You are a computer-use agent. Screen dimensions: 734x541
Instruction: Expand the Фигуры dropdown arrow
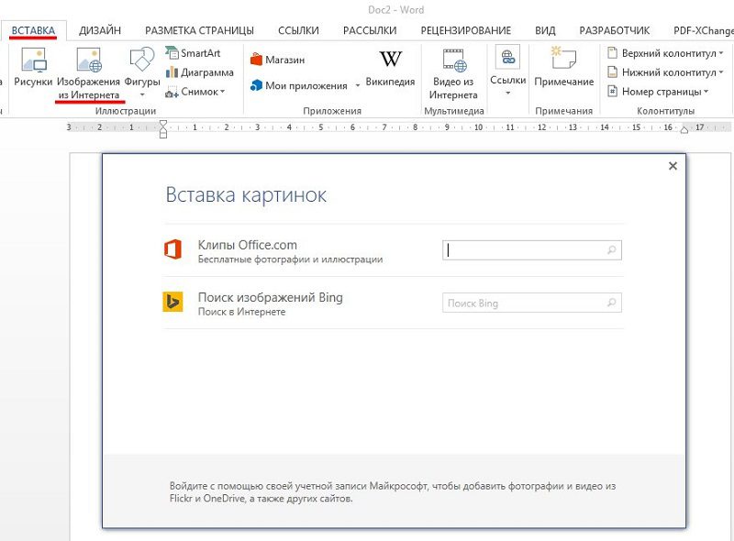click(x=142, y=95)
